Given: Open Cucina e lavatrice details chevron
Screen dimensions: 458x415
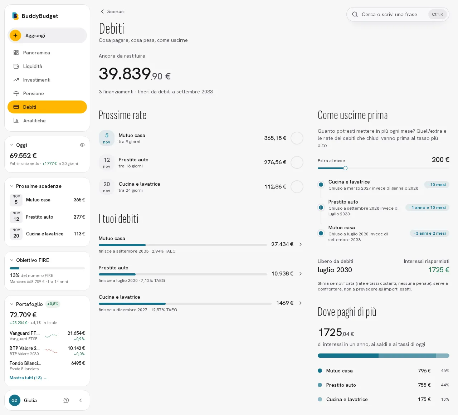Looking at the screenshot, I should [301, 303].
